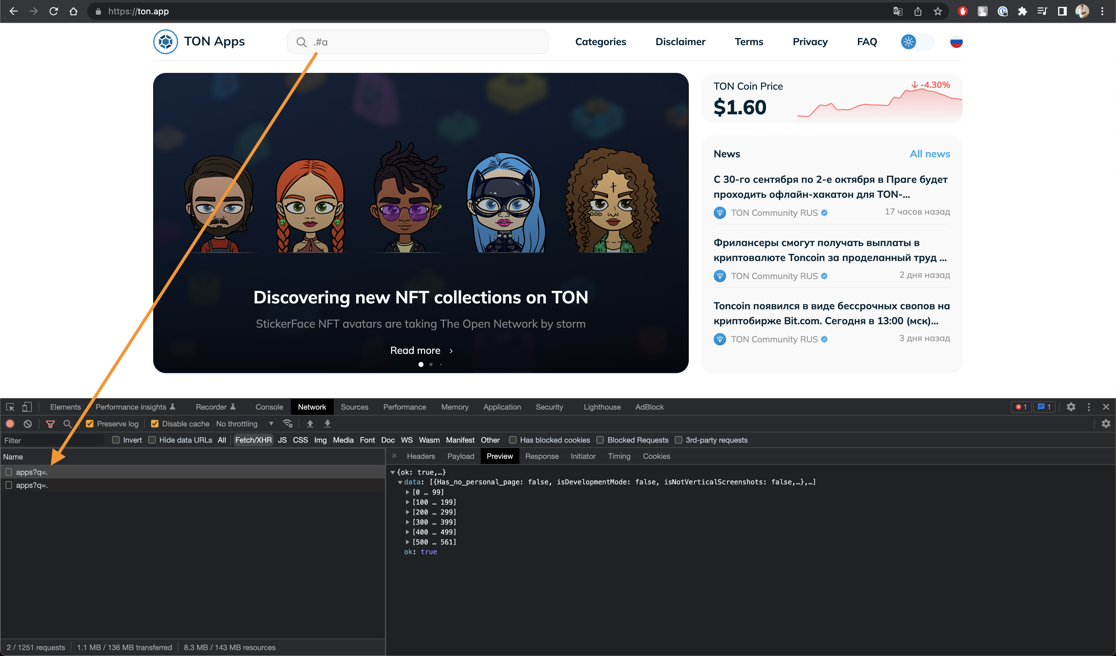
Task: Open the Console panel
Action: tap(269, 406)
